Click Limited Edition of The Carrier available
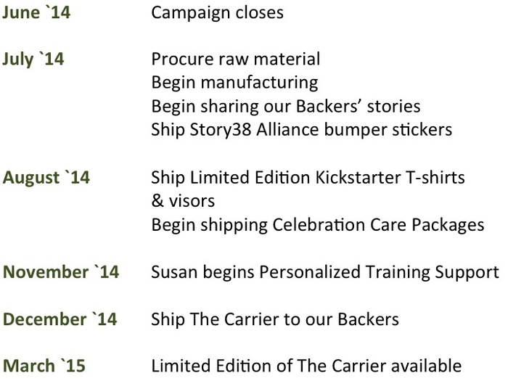The image size is (508, 381). [306, 366]
